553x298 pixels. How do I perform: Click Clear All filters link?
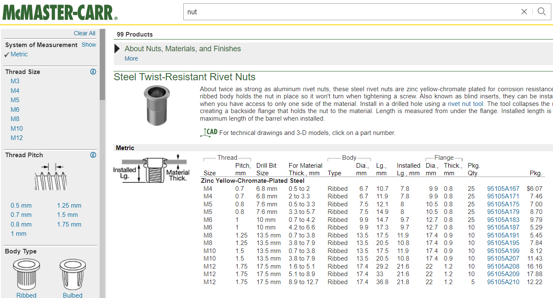(85, 33)
